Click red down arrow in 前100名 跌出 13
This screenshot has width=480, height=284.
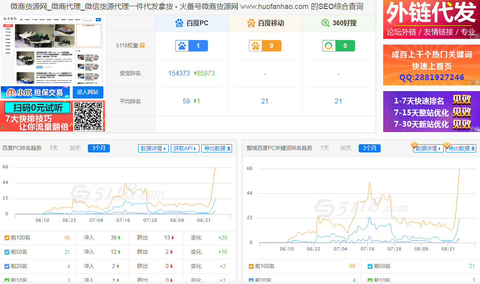pos(173,238)
